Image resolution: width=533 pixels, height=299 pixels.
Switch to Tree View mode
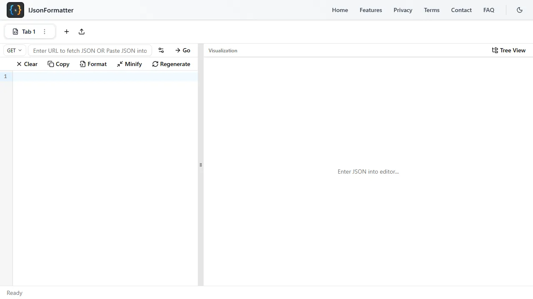click(x=508, y=50)
